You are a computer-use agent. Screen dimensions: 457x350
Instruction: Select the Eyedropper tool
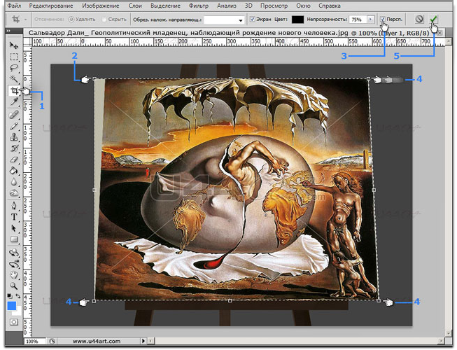[x=14, y=101]
